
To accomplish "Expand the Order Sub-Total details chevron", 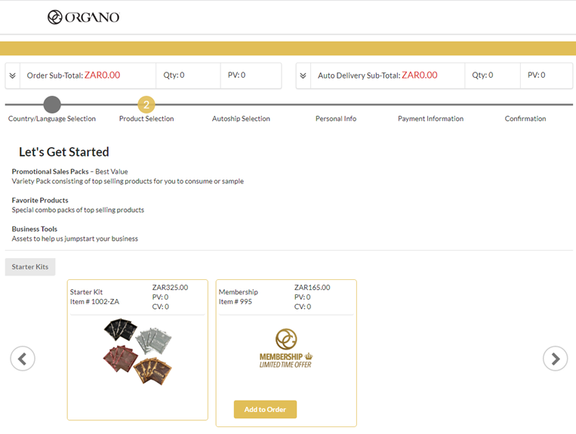I will tap(13, 75).
